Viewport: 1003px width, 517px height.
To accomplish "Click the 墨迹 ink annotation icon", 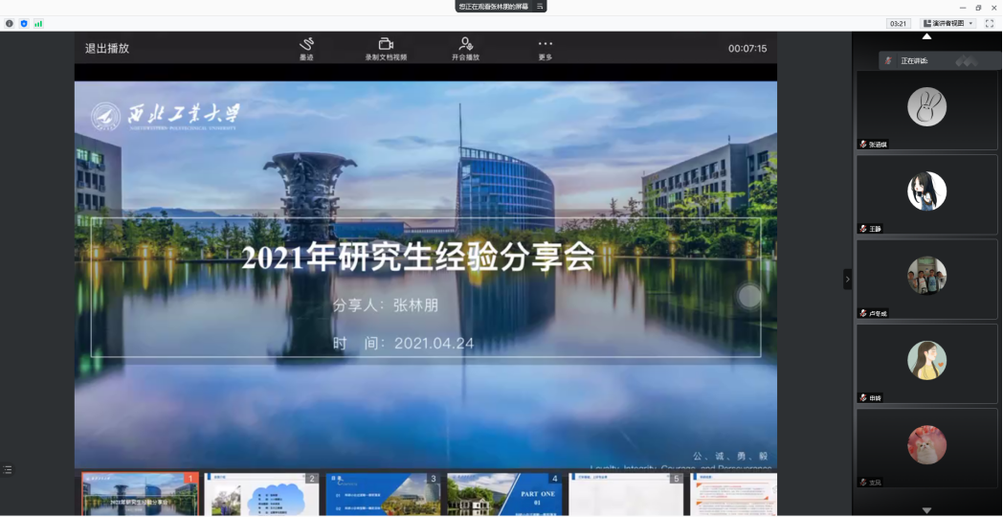I will 306,45.
